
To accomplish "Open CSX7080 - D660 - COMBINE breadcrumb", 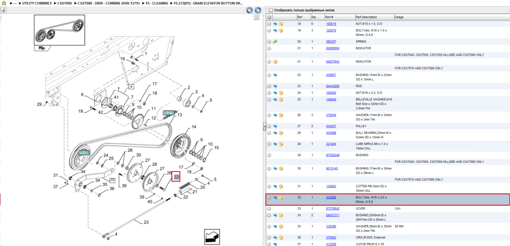I will [108, 3].
